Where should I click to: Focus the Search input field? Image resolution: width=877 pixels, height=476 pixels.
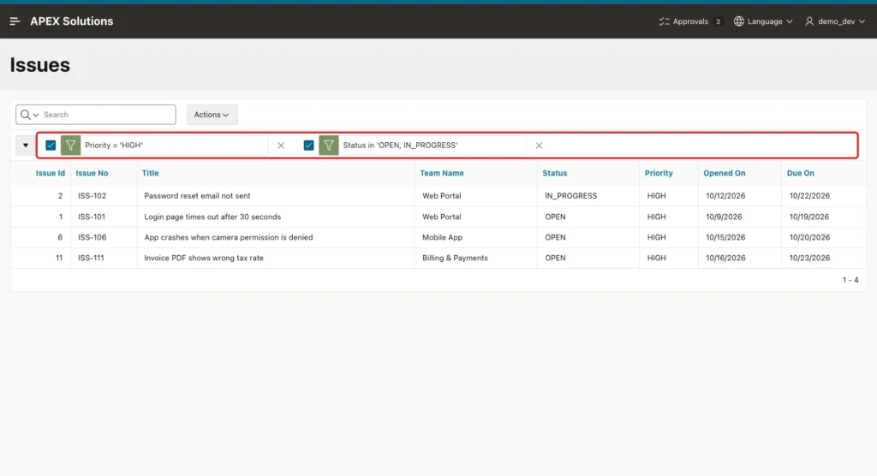(107, 115)
